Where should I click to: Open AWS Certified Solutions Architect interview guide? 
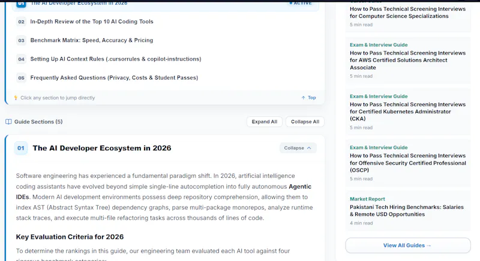(407, 60)
